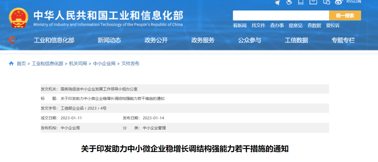Open the mobile phone version icon

point(301,2)
